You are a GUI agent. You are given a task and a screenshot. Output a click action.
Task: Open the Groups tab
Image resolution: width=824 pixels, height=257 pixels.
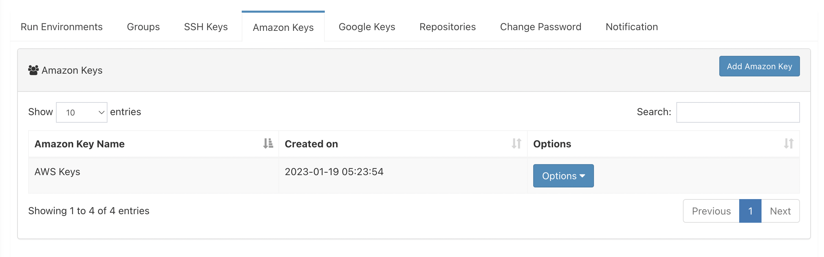coord(143,27)
